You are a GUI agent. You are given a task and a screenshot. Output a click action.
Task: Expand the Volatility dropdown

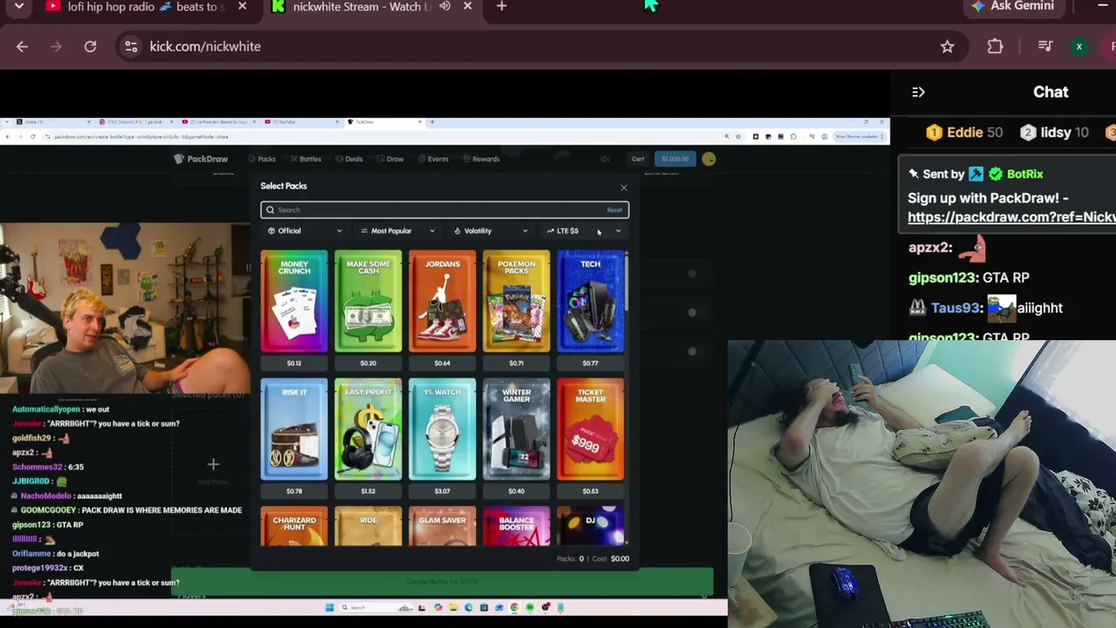[x=491, y=231]
